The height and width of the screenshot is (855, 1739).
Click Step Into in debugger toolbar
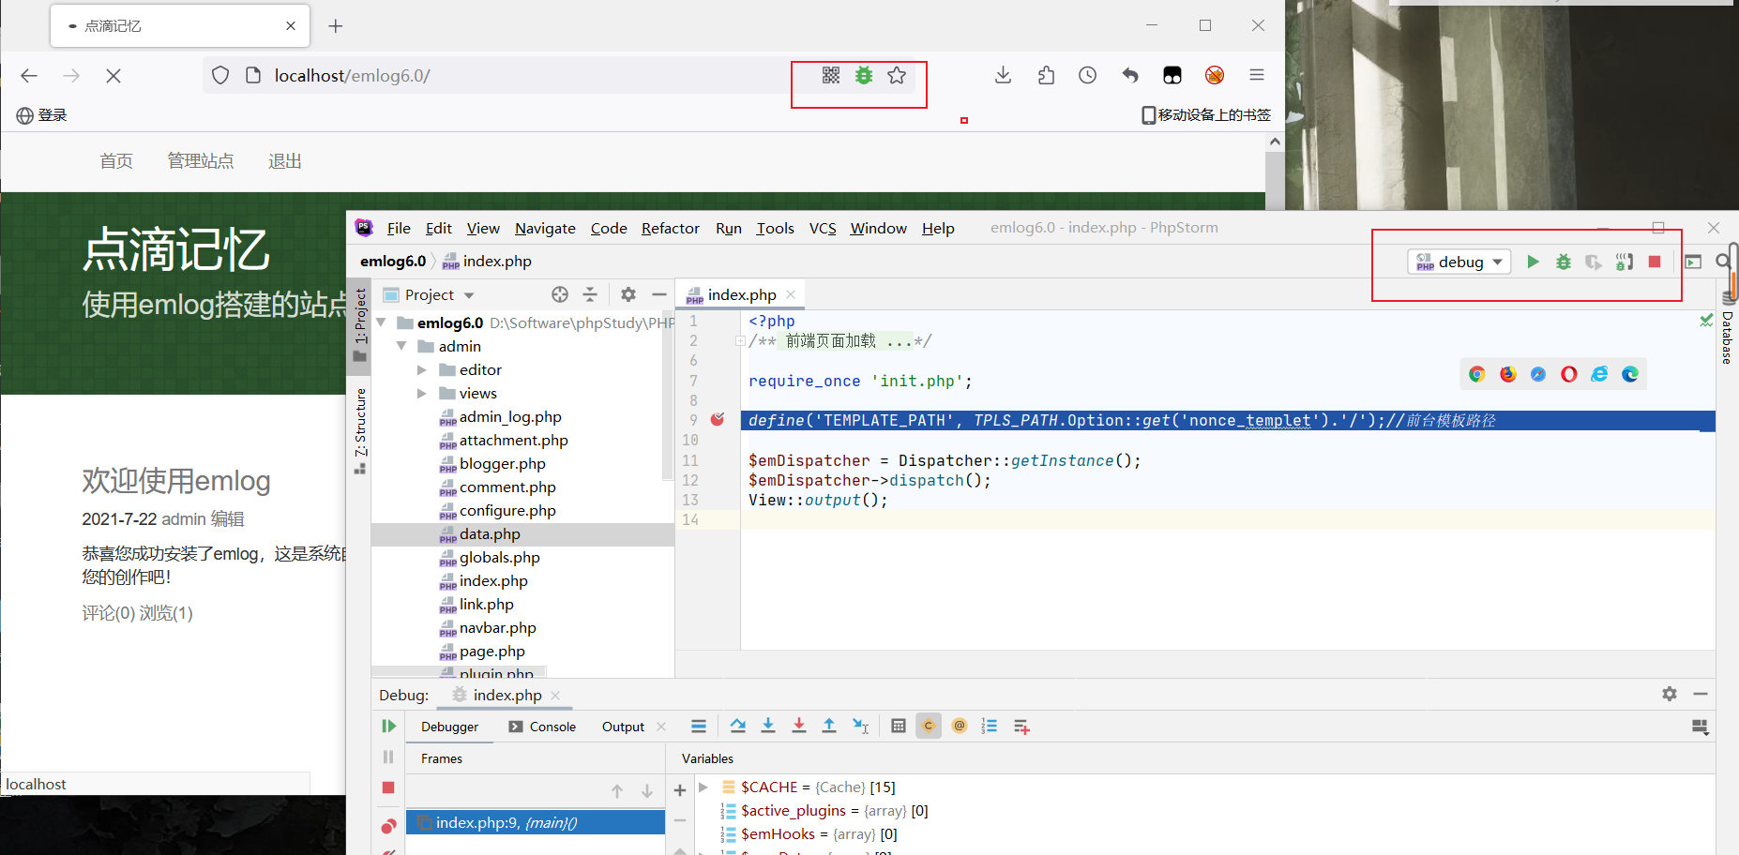(768, 726)
